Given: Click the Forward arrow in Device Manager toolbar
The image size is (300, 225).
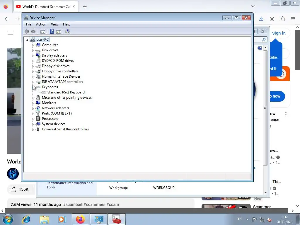Looking at the screenshot, I should point(33,31).
